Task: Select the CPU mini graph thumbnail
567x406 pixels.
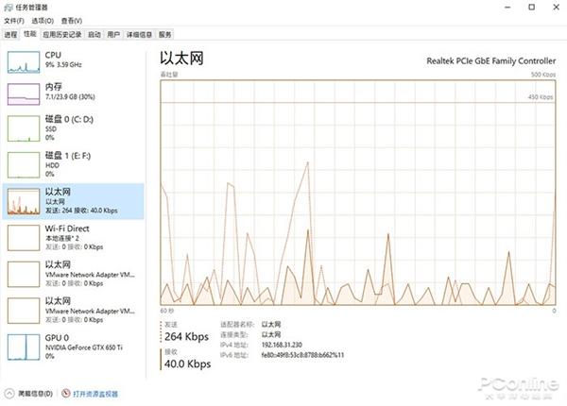Action: click(x=24, y=62)
